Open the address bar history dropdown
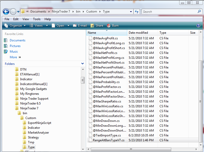The image size is (204, 152). (x=131, y=11)
